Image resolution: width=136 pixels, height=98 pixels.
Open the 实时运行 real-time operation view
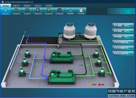point(5,11)
